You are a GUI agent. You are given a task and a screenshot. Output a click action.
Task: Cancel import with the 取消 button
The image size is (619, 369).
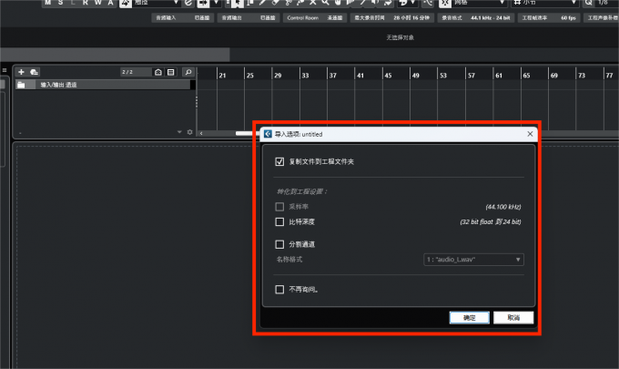[x=513, y=318]
